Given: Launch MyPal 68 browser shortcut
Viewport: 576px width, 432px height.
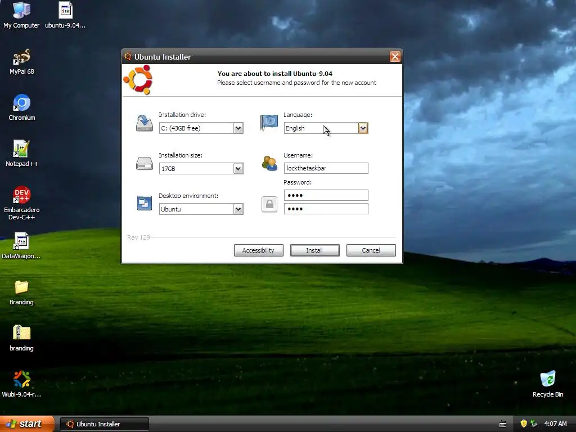Looking at the screenshot, I should click(21, 57).
